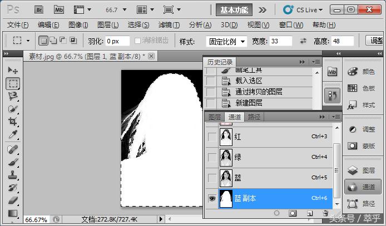Image resolution: width=386 pixels, height=226 pixels.
Task: Open the zoom level 66.7 dropdown
Action: [x=125, y=10]
